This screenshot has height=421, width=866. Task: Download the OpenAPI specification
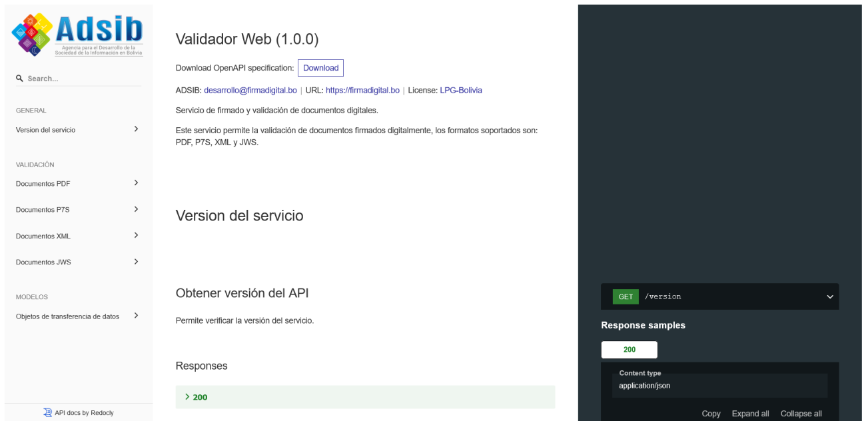point(320,68)
